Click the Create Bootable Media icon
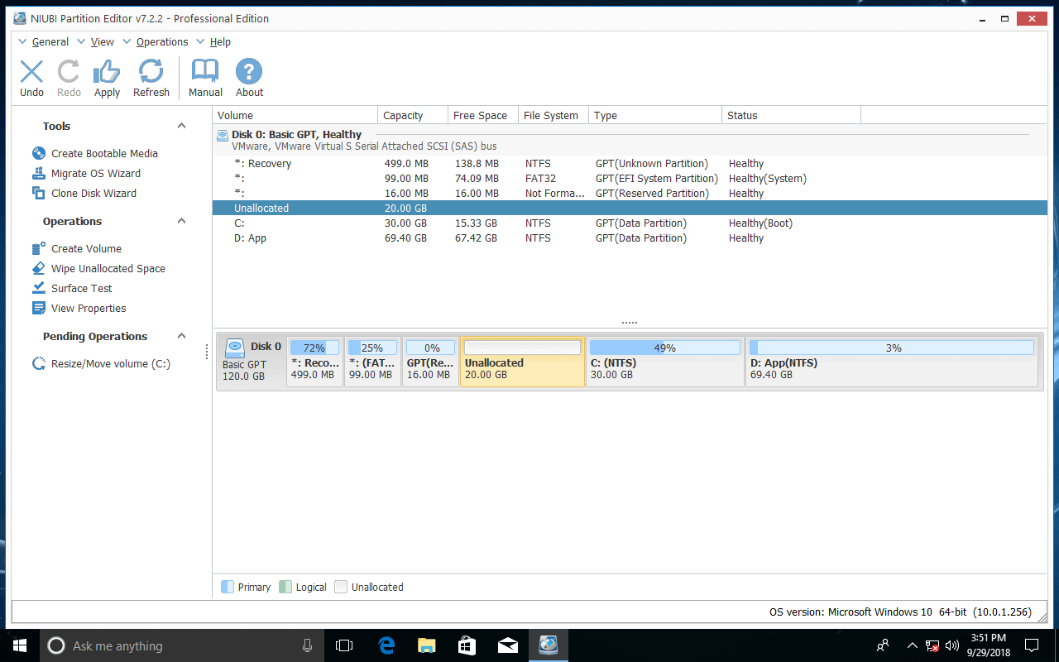Viewport: 1059px width, 662px height. click(x=38, y=153)
